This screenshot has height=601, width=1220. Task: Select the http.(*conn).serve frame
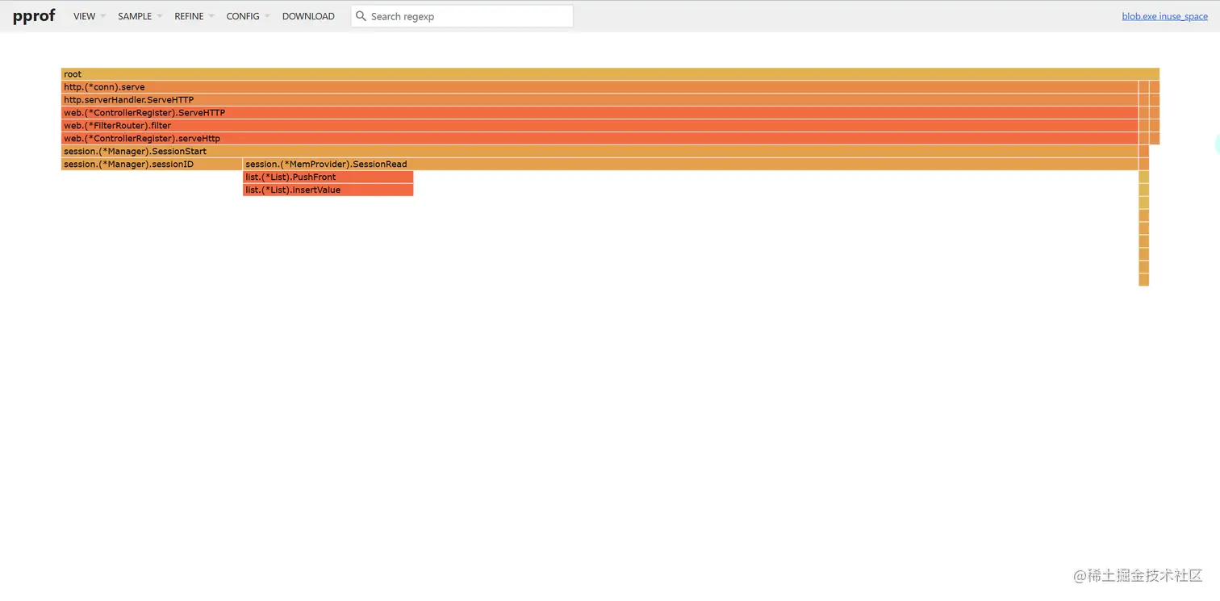point(600,87)
